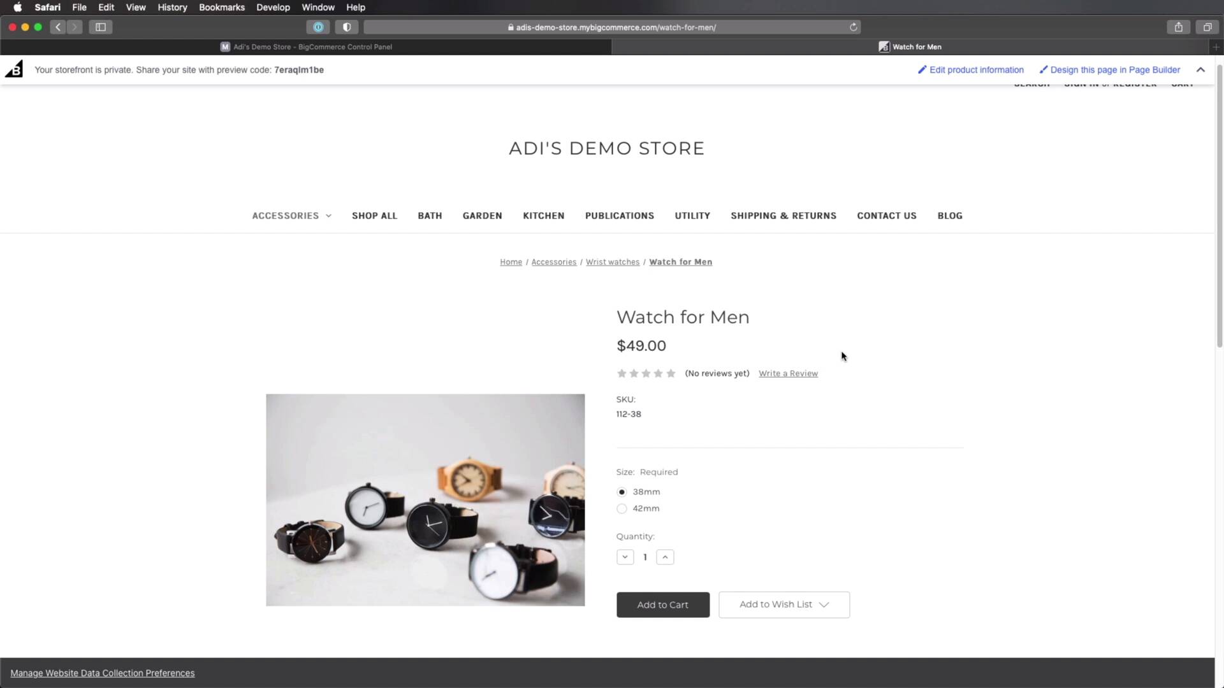Collapse the storefront admin banner chevron
1224x688 pixels.
pos(1200,69)
